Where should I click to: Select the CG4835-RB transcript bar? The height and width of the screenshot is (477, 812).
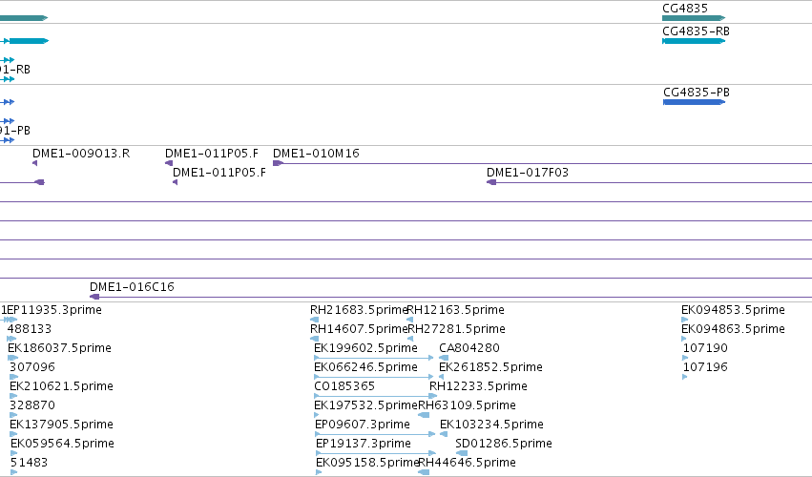pyautogui.click(x=694, y=41)
